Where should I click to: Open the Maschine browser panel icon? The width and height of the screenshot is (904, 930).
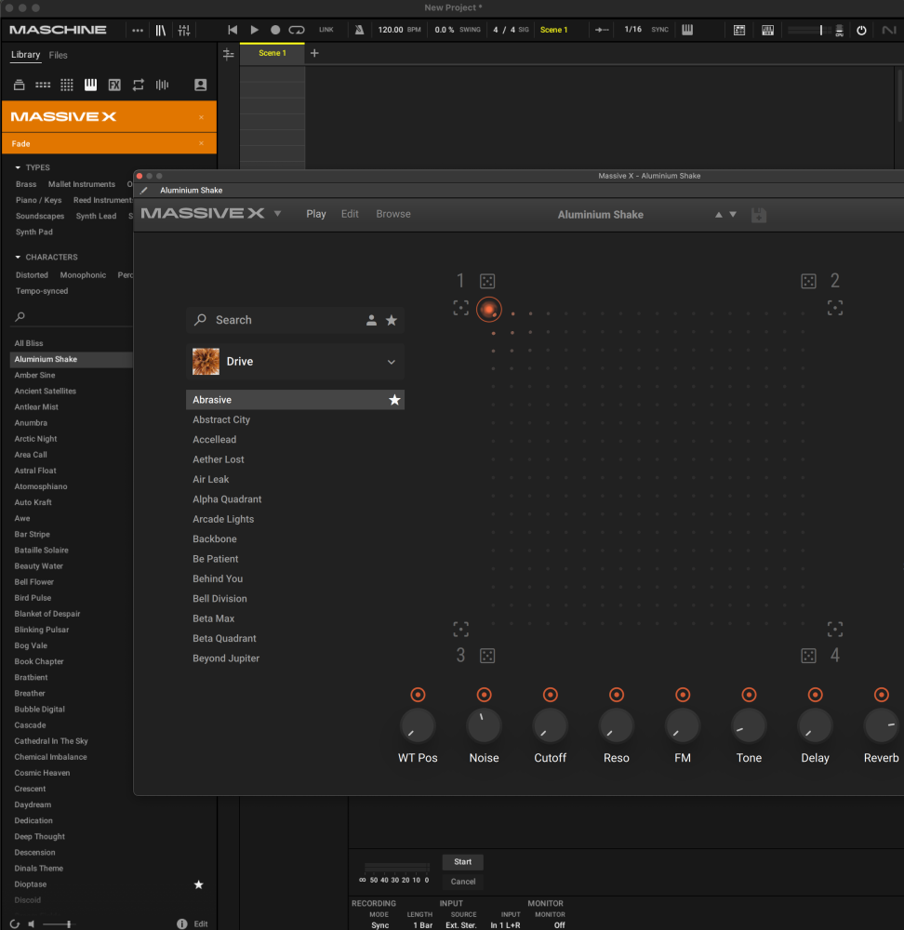coord(161,30)
